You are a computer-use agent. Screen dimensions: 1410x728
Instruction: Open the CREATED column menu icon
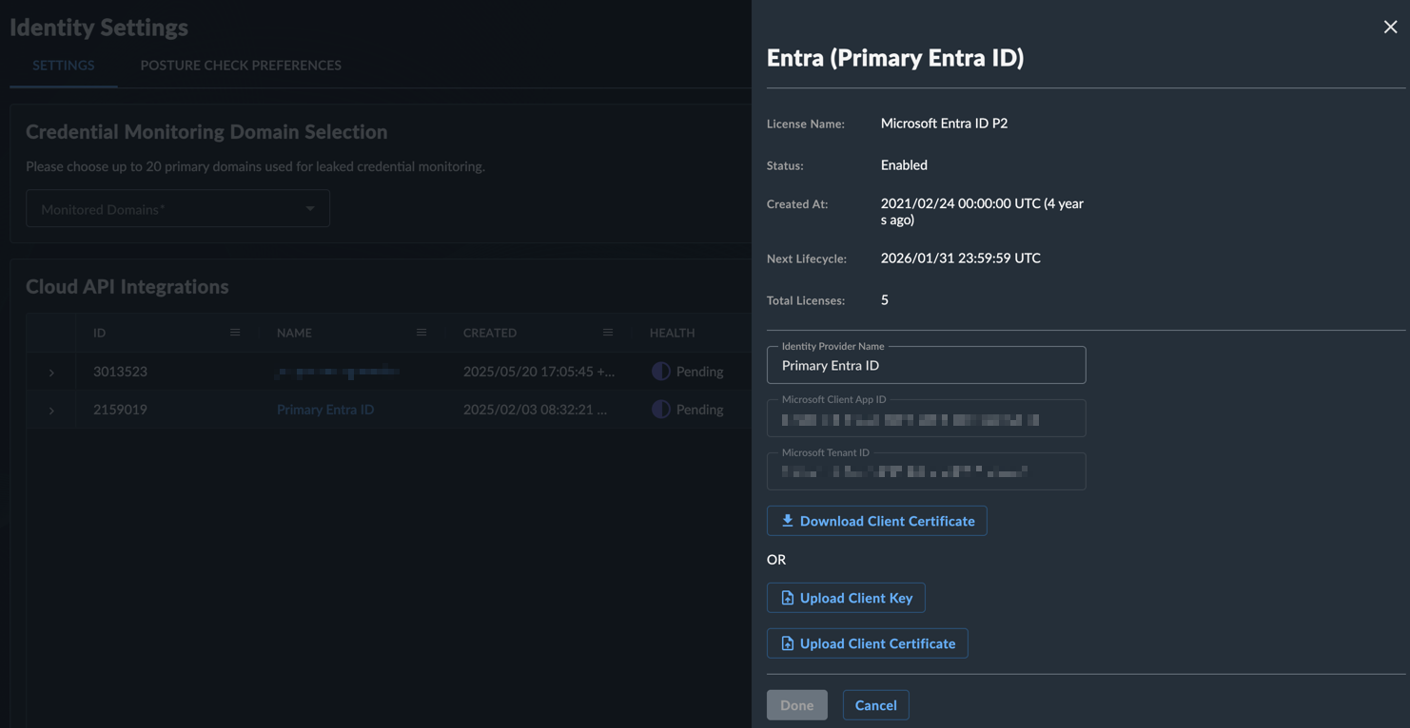[x=608, y=333]
